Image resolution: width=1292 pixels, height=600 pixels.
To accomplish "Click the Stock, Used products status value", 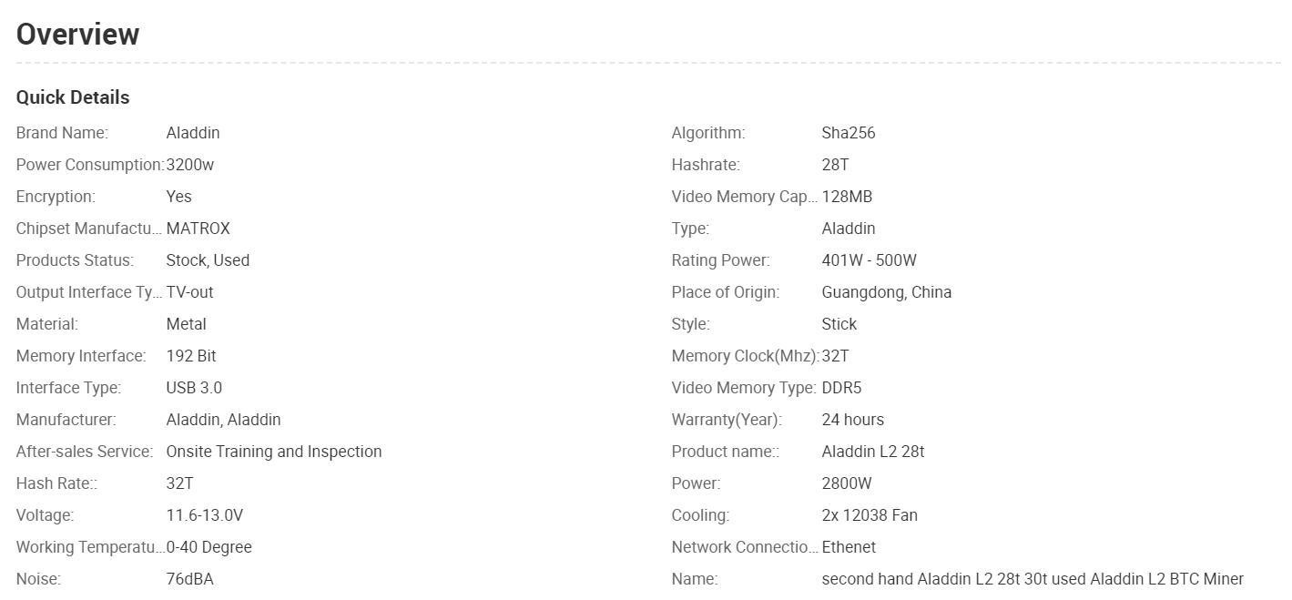I will click(x=208, y=260).
